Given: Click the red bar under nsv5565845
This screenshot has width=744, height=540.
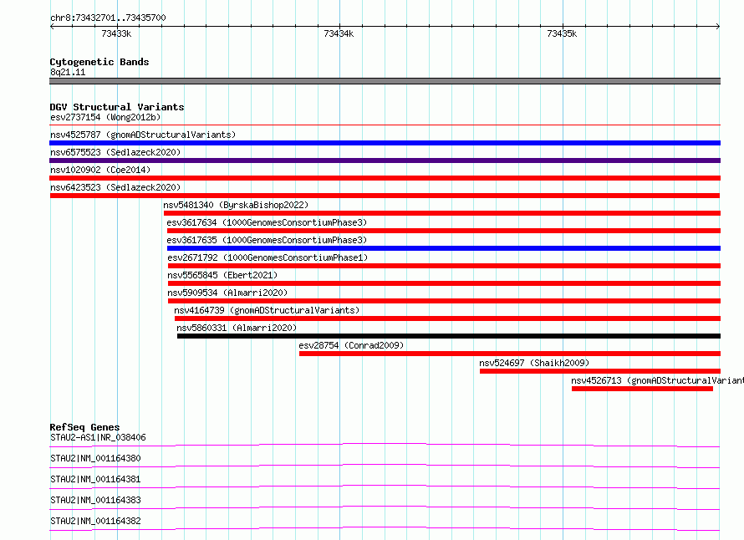Looking at the screenshot, I should coord(444,283).
